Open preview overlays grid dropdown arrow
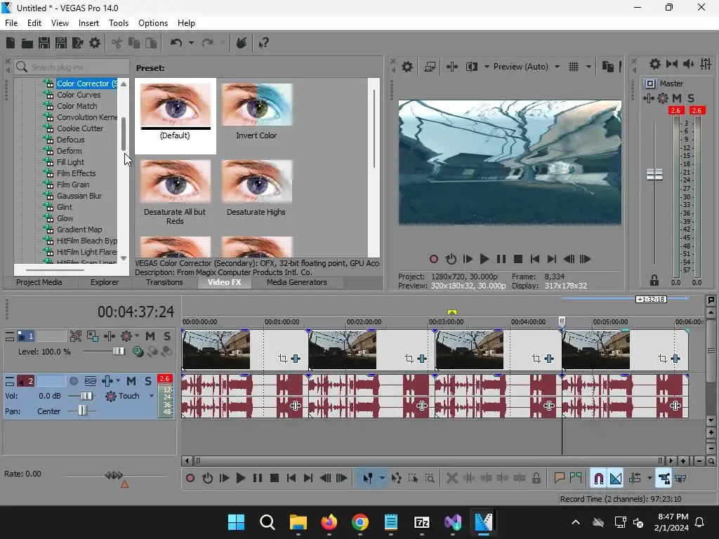 (x=589, y=67)
